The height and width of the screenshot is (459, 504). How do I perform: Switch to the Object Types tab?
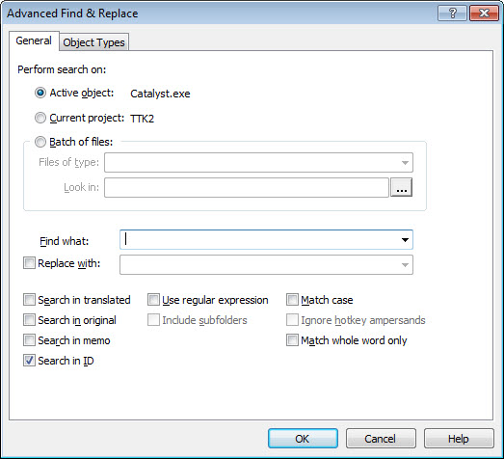click(93, 42)
